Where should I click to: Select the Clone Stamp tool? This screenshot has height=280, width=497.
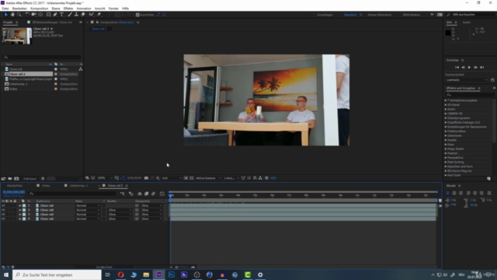pos(76,15)
